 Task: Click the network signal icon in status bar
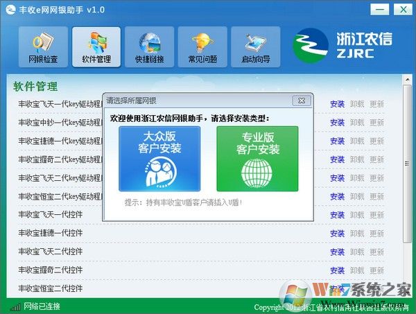pos(15,307)
